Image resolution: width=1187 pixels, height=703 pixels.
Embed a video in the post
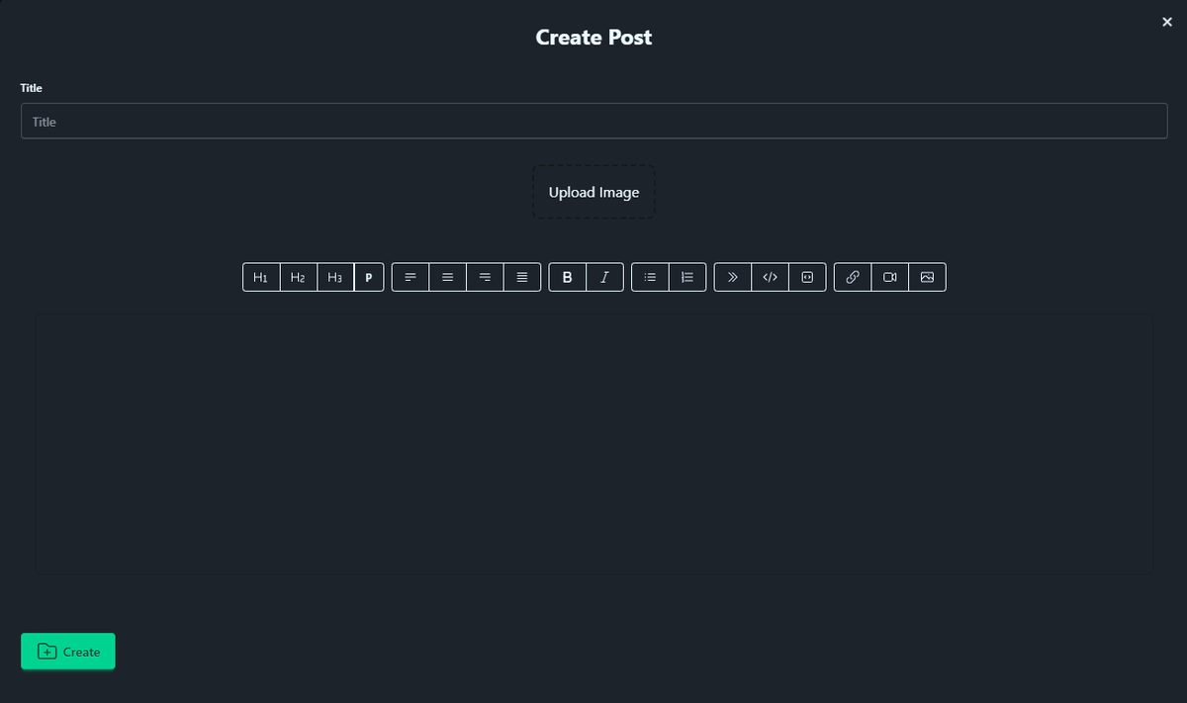tap(889, 277)
